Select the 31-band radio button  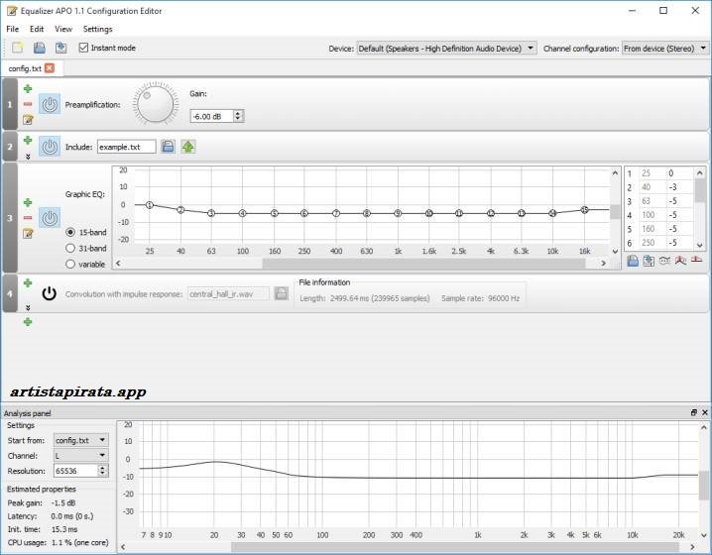click(70, 248)
